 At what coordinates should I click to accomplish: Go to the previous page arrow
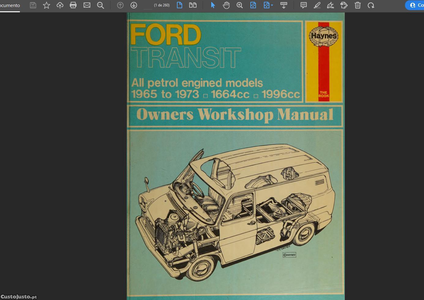coord(120,5)
